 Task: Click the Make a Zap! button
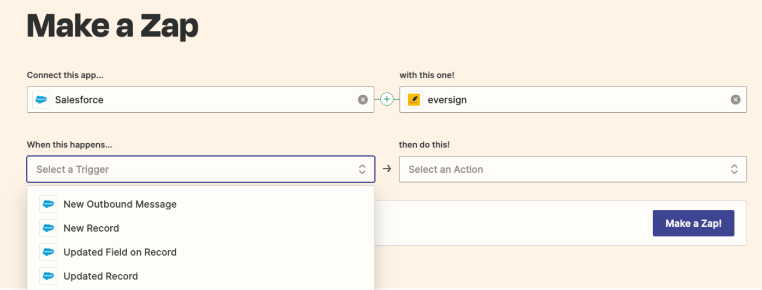click(693, 223)
